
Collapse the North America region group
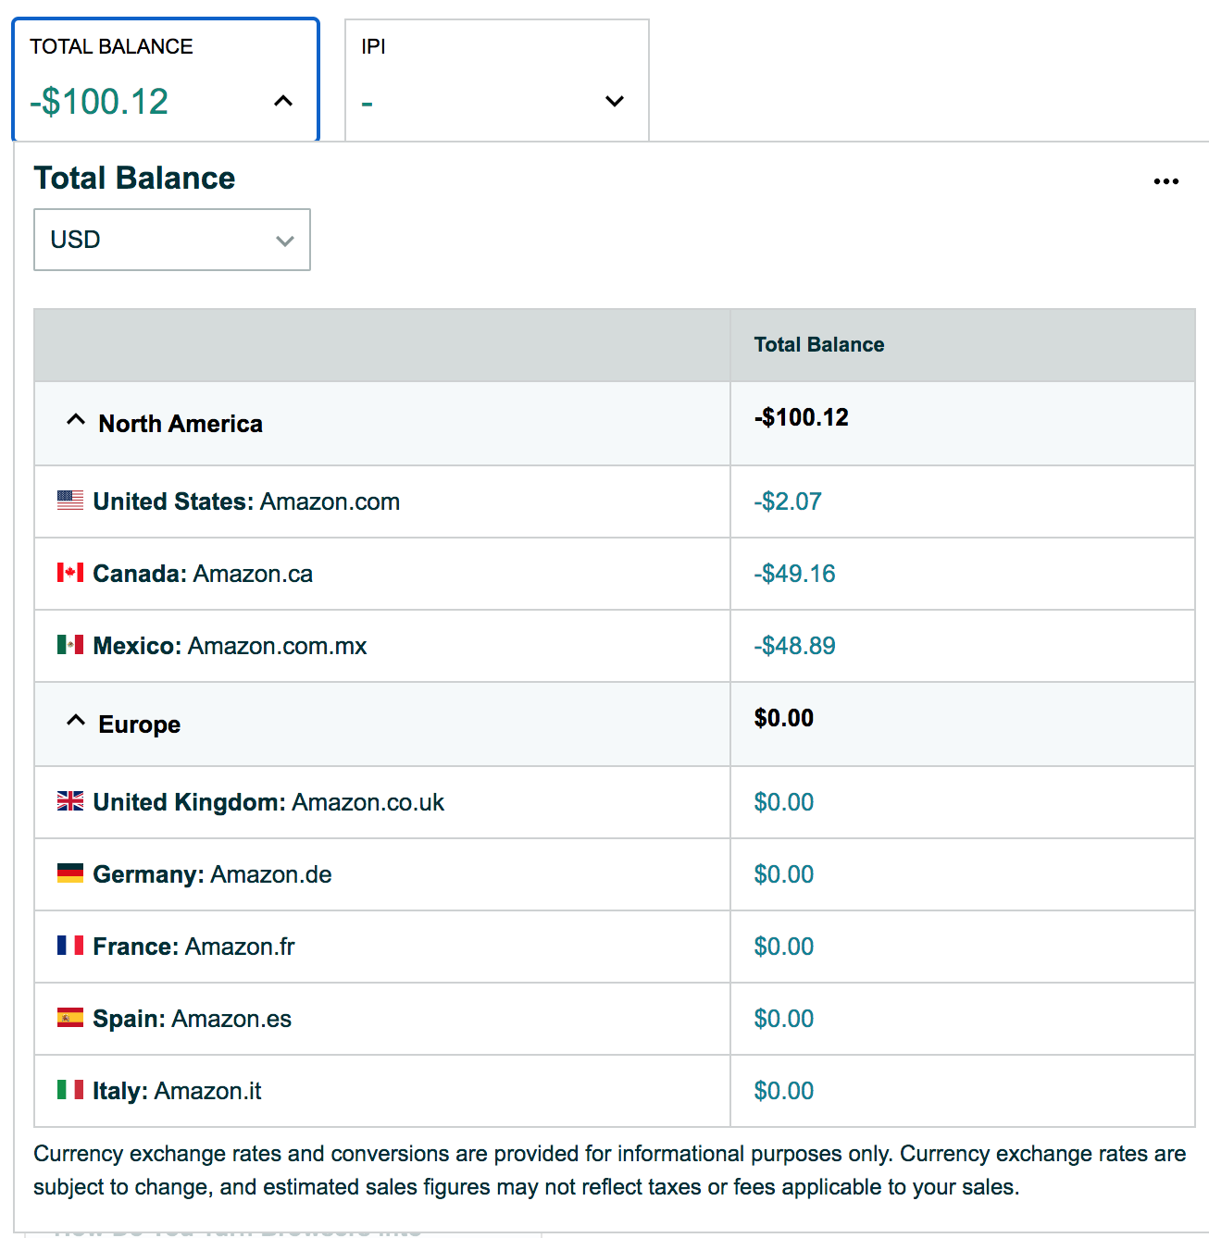pyautogui.click(x=76, y=421)
